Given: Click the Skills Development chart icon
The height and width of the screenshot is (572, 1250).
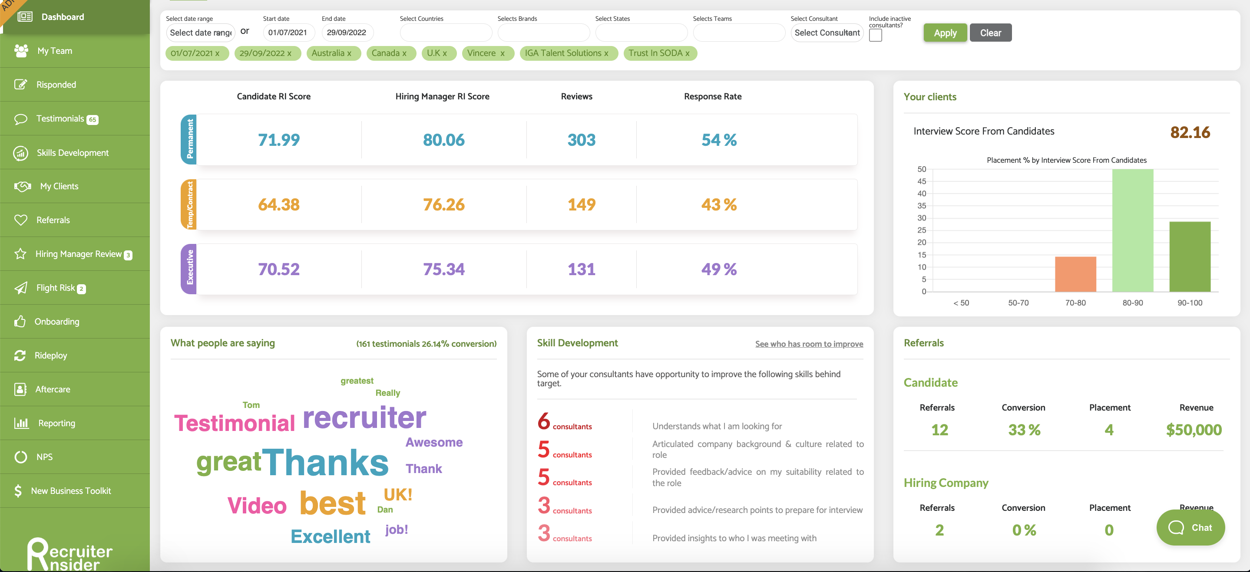Looking at the screenshot, I should tap(20, 153).
